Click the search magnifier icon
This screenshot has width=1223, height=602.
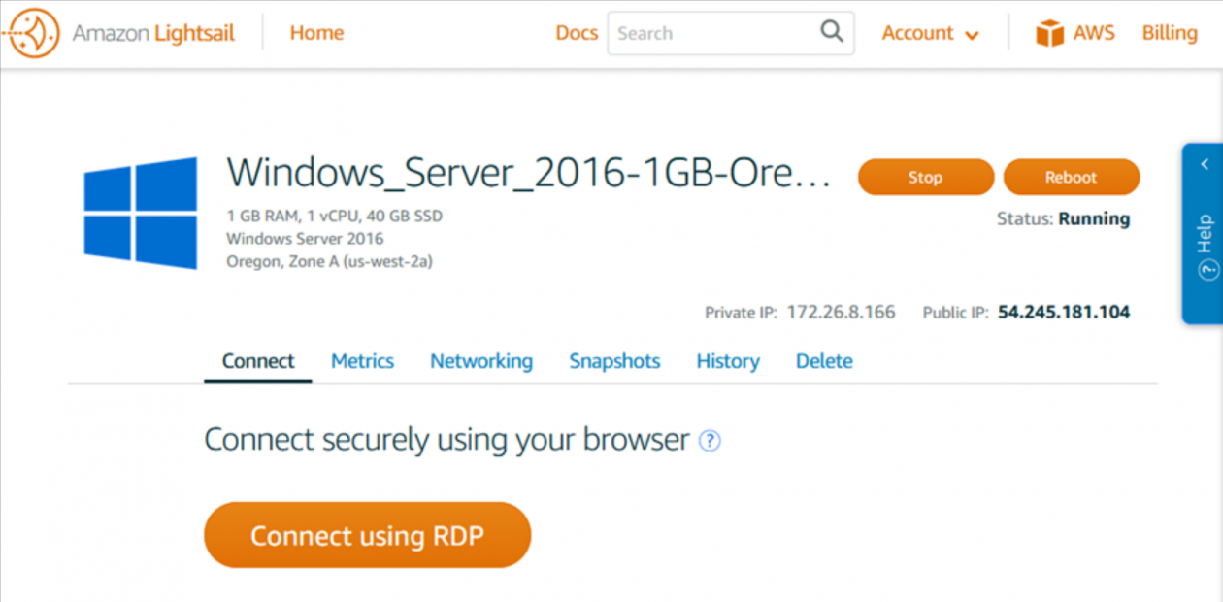[832, 32]
